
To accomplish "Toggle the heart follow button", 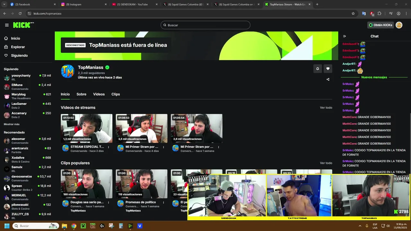I will click(x=328, y=68).
